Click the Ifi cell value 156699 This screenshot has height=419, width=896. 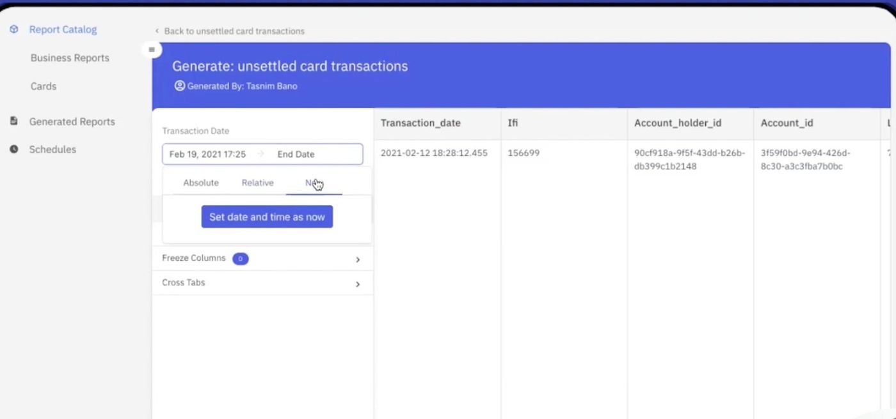[x=524, y=153]
